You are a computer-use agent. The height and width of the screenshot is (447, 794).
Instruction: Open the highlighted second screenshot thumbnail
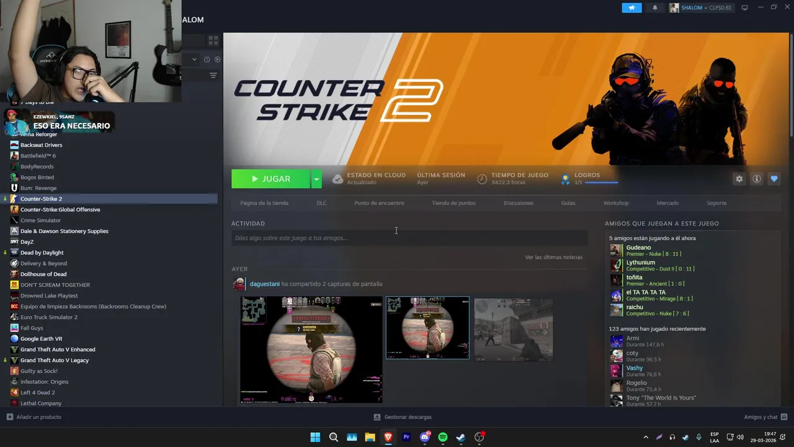click(x=427, y=328)
